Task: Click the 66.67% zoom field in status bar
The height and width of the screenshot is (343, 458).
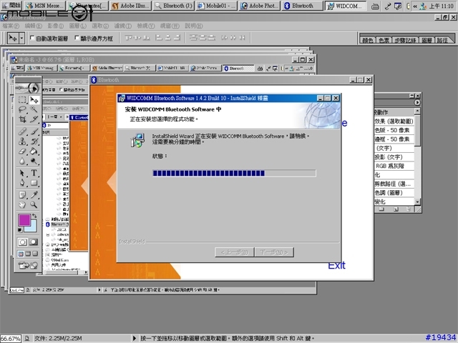Action: [11, 339]
